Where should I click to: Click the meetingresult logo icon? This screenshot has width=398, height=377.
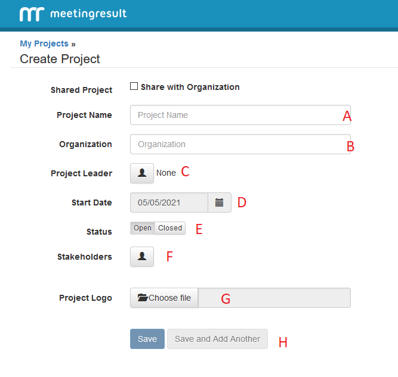click(x=31, y=14)
